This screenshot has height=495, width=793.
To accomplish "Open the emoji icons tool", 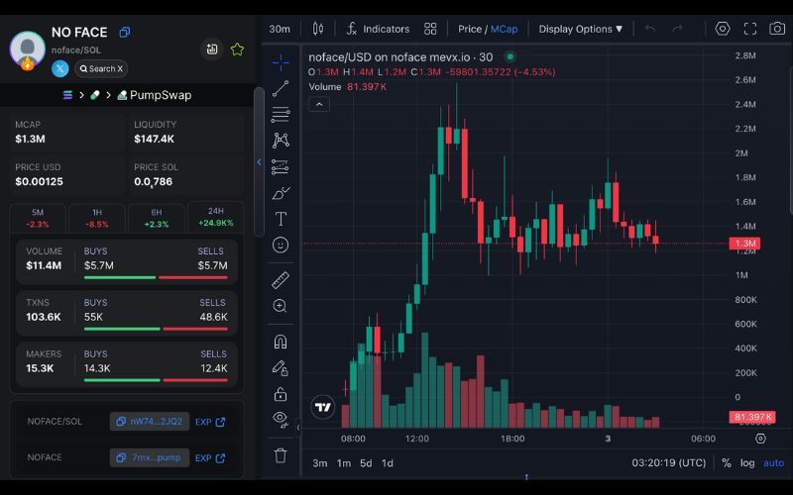I will tap(281, 245).
